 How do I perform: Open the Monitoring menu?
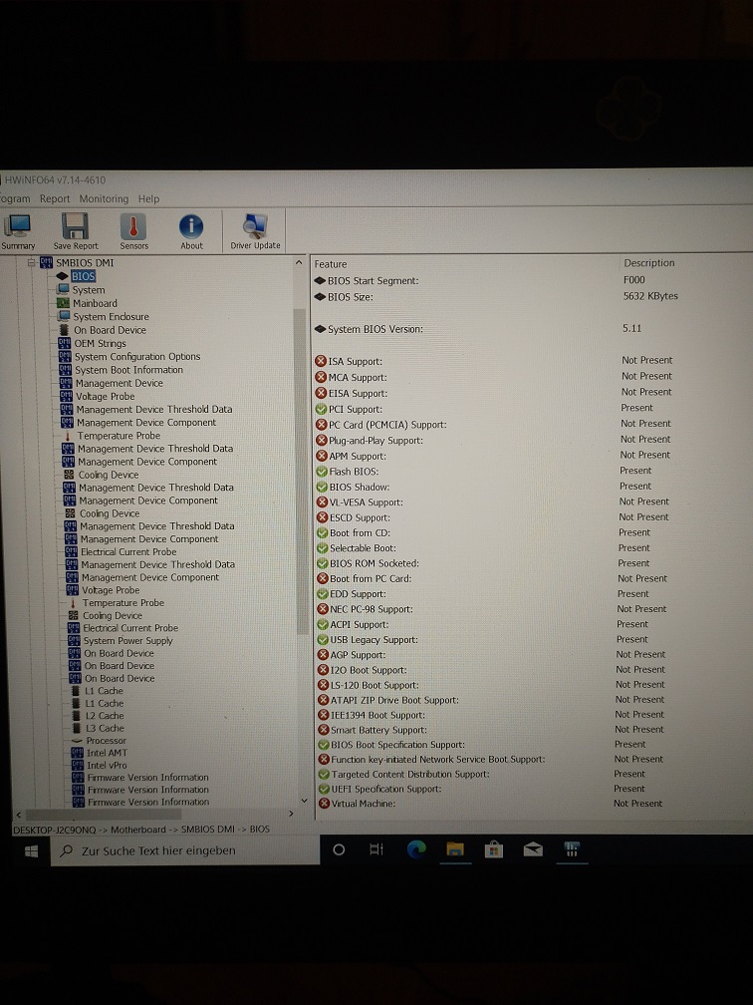pos(104,198)
